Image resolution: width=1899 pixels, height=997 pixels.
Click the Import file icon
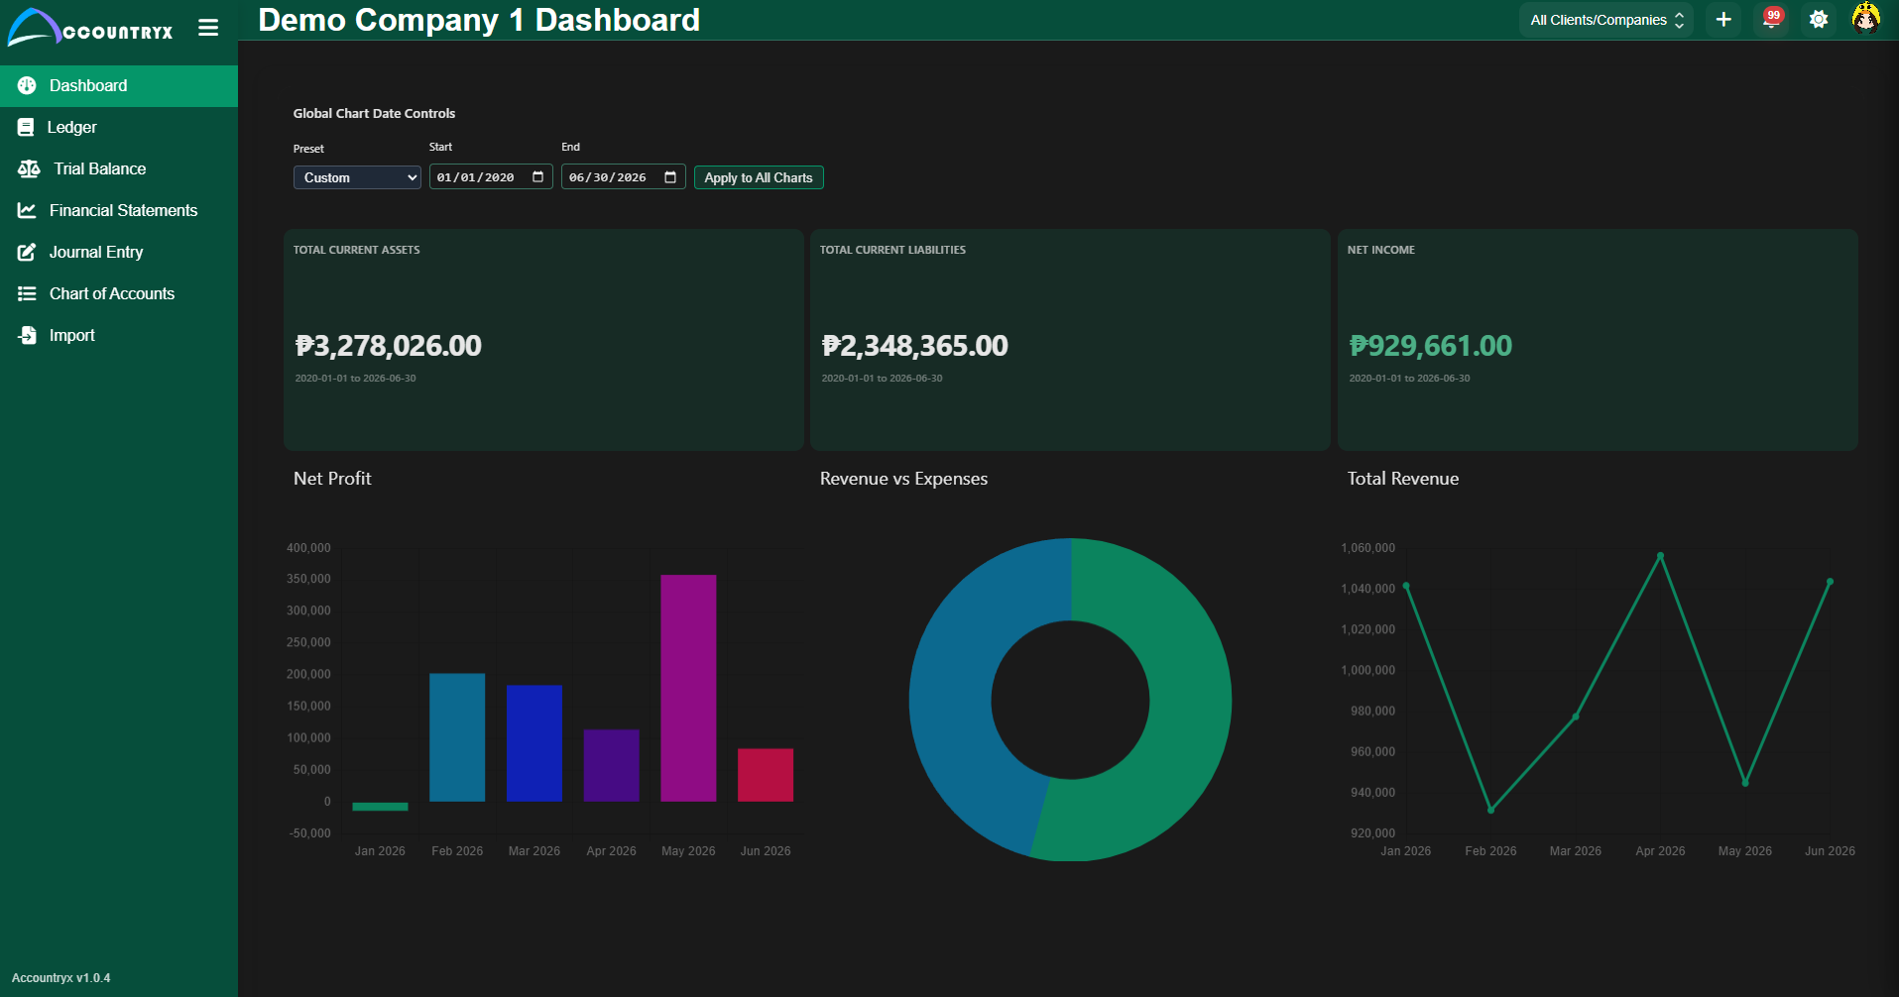tap(27, 336)
